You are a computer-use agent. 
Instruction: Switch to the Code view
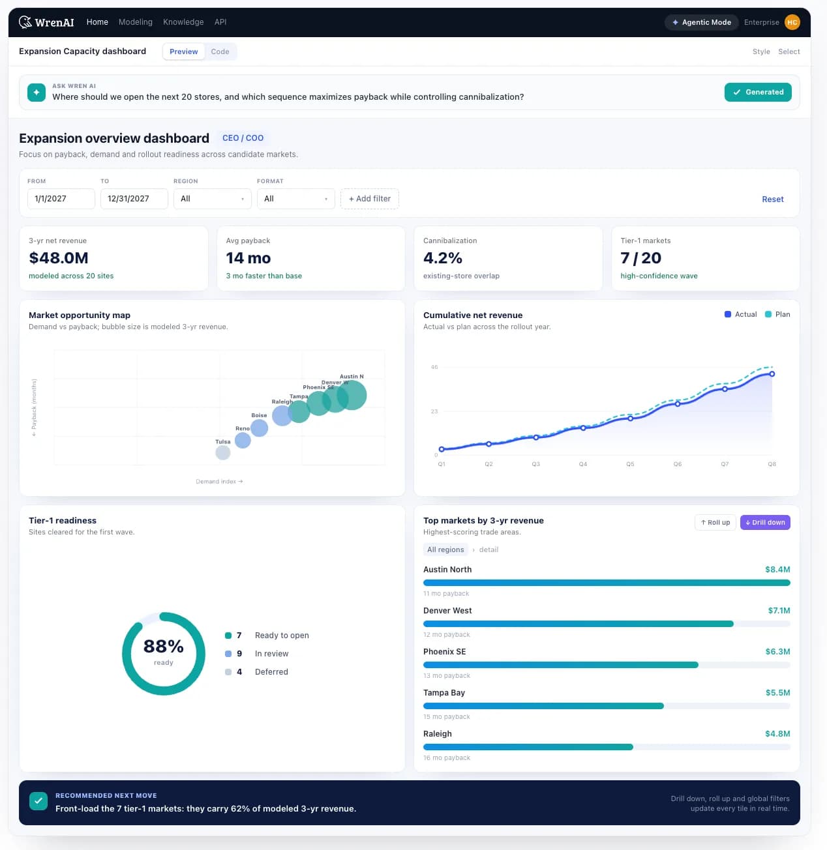(x=220, y=51)
